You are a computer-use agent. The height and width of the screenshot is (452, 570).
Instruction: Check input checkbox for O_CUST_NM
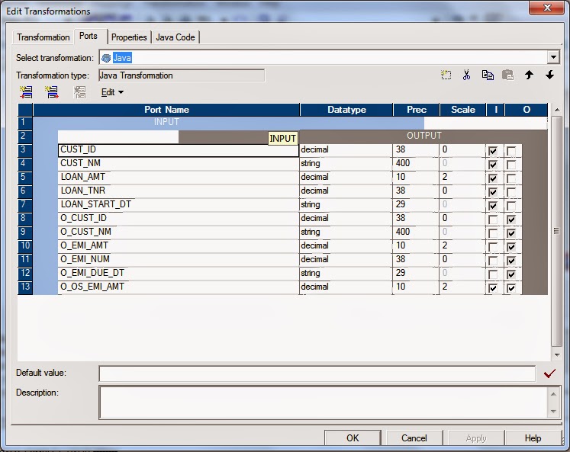coord(493,233)
